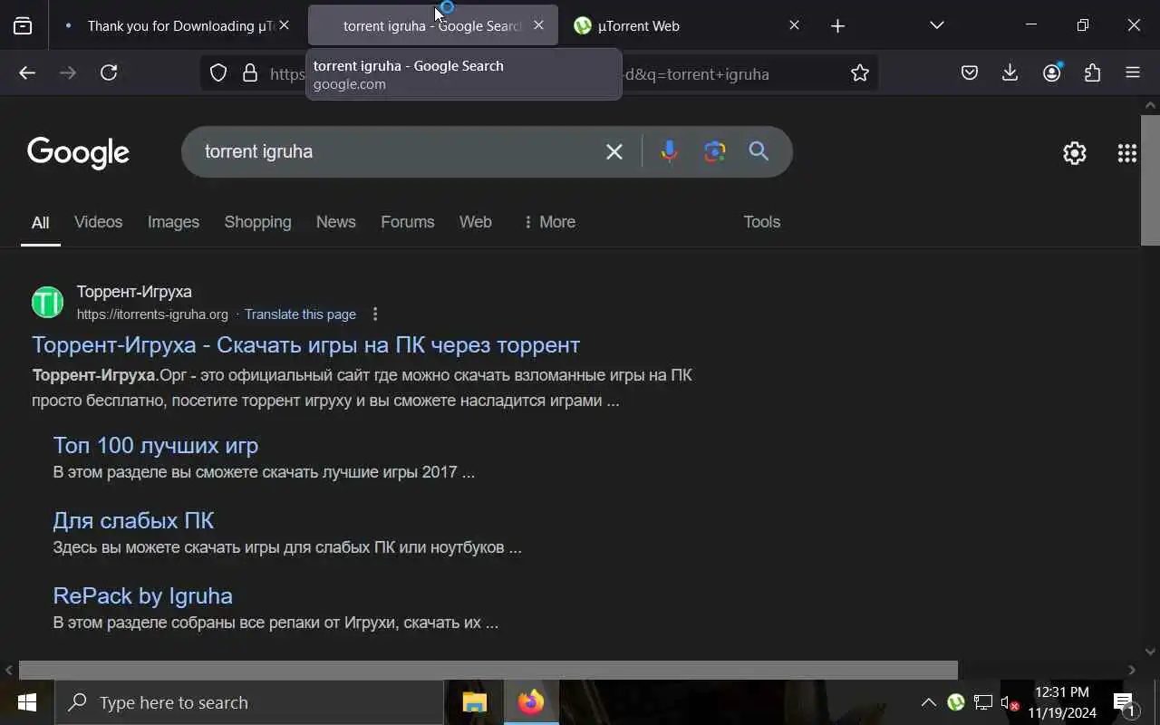Open Для слабых ПК link

pos(133,521)
